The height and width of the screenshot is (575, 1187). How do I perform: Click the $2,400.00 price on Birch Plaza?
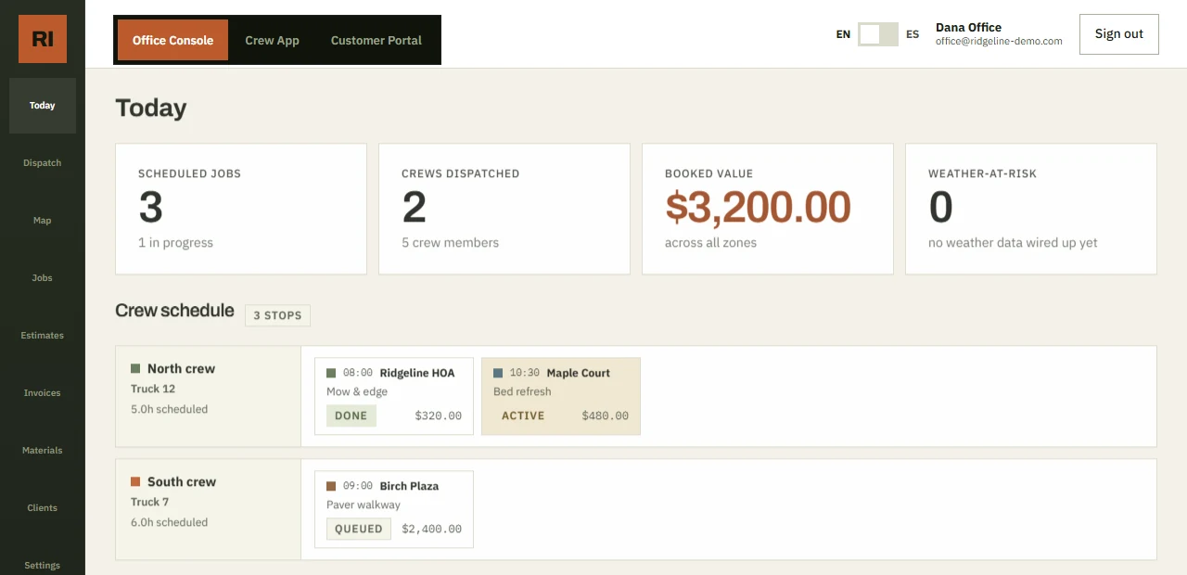[431, 529]
